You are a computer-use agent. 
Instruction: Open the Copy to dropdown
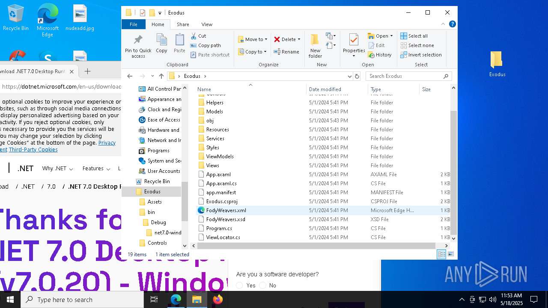point(252,52)
